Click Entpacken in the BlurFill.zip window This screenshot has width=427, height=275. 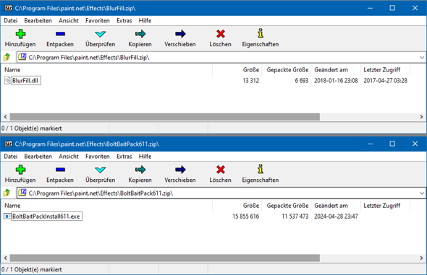tap(60, 38)
